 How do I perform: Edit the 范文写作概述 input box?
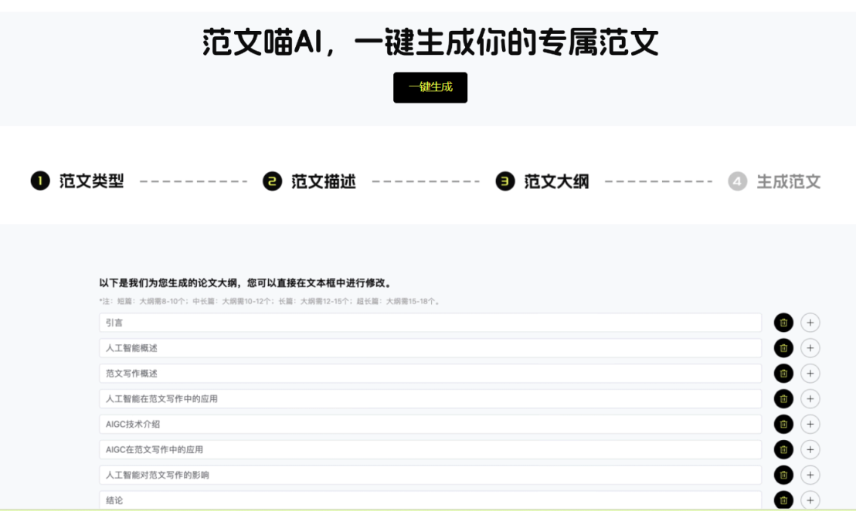[x=430, y=374]
